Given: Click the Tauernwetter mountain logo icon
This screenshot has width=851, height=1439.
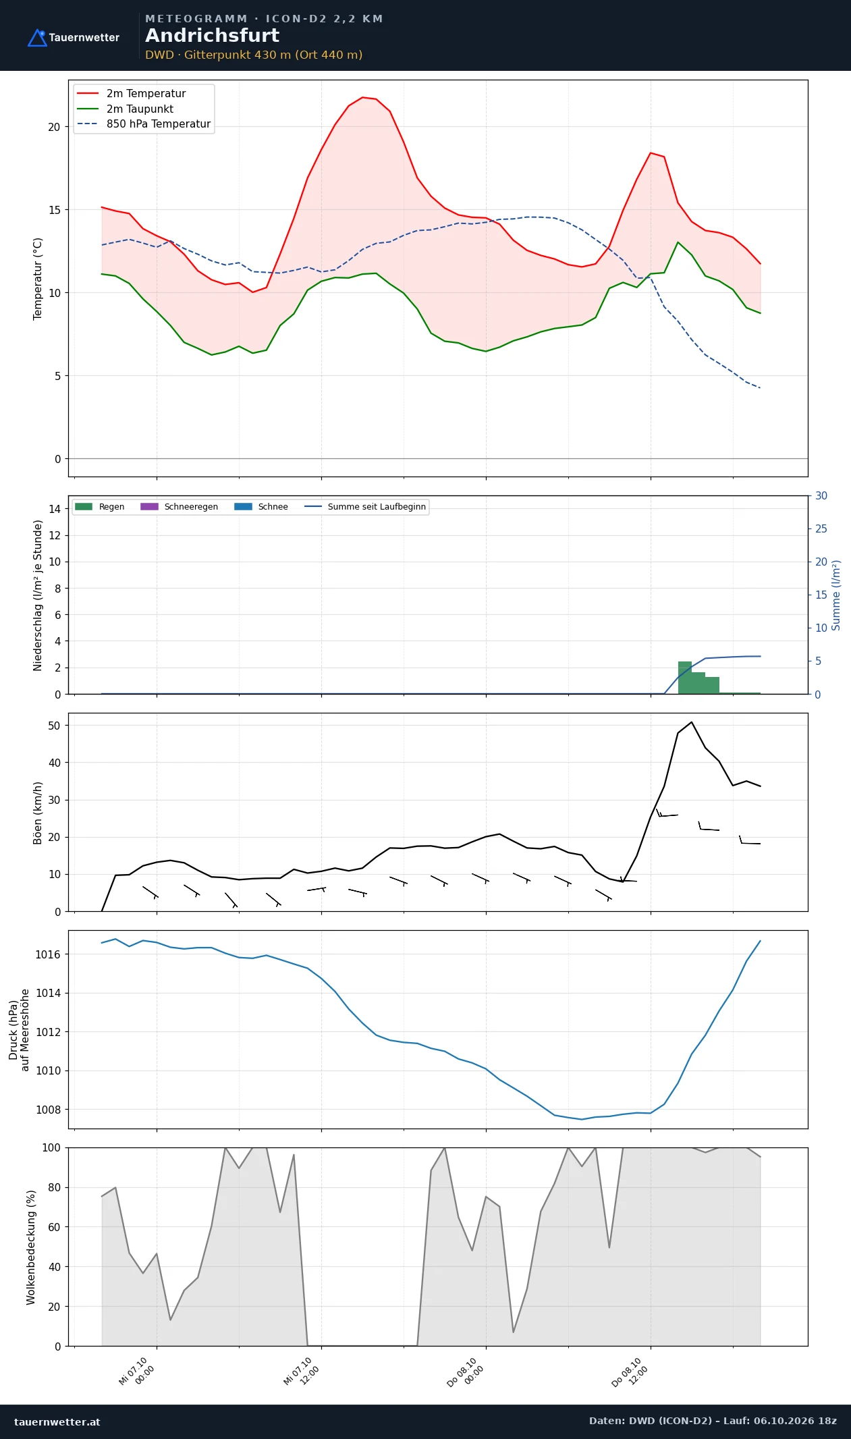Looking at the screenshot, I should [37, 38].
